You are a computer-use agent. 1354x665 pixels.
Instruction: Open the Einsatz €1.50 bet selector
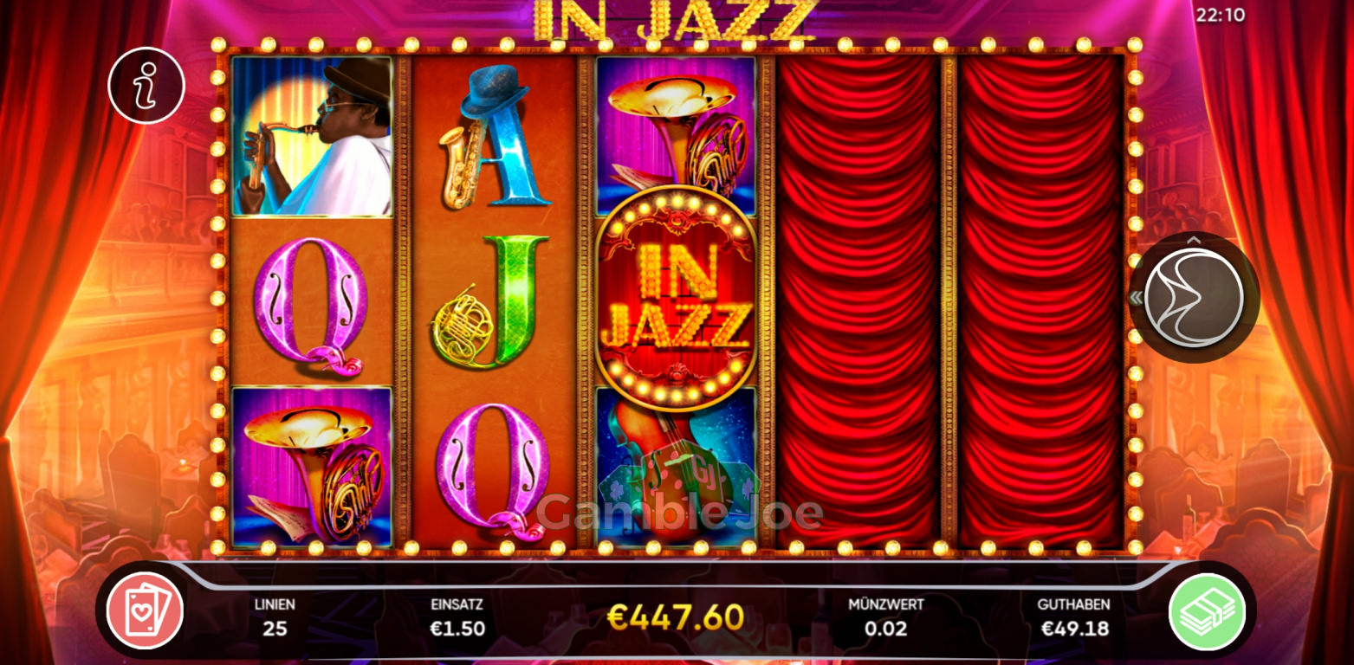pyautogui.click(x=457, y=629)
